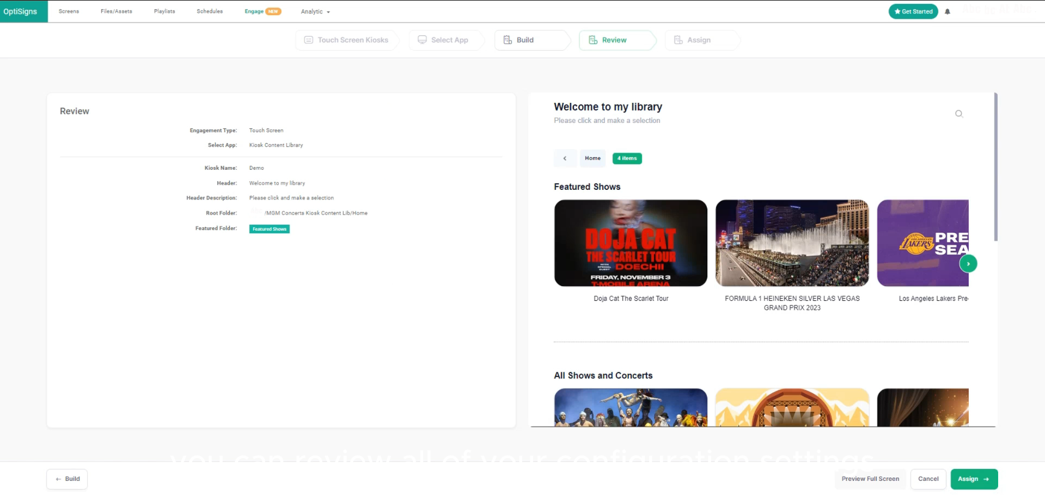1045x495 pixels.
Task: Advance Featured Shows carousel with green arrow
Action: [968, 263]
